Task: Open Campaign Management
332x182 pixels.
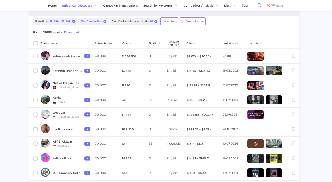Action: point(120,5)
